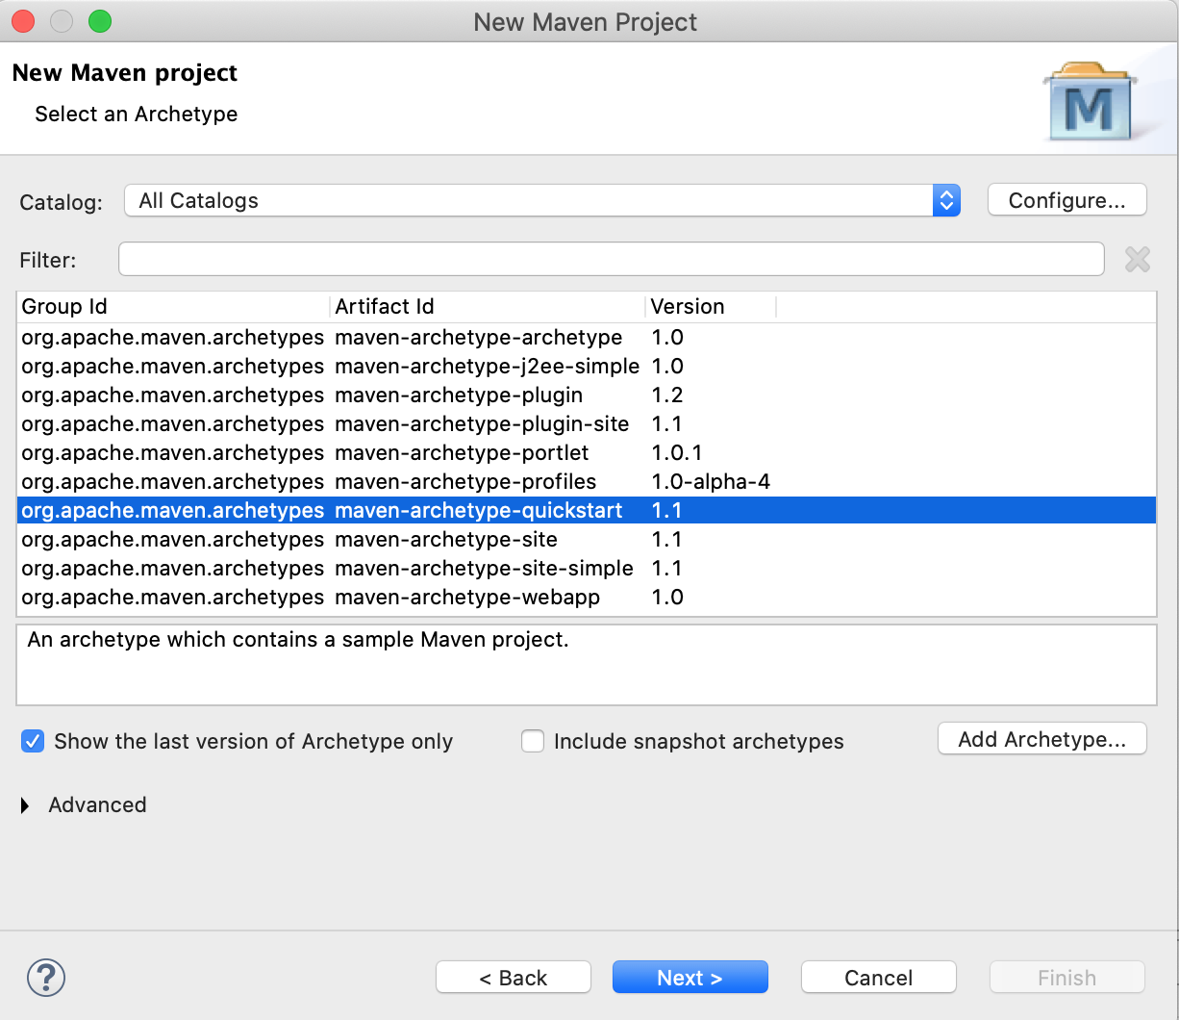Viewport: 1179px width, 1020px height.
Task: Click the green zoom traffic-light button
Action: pos(100,20)
